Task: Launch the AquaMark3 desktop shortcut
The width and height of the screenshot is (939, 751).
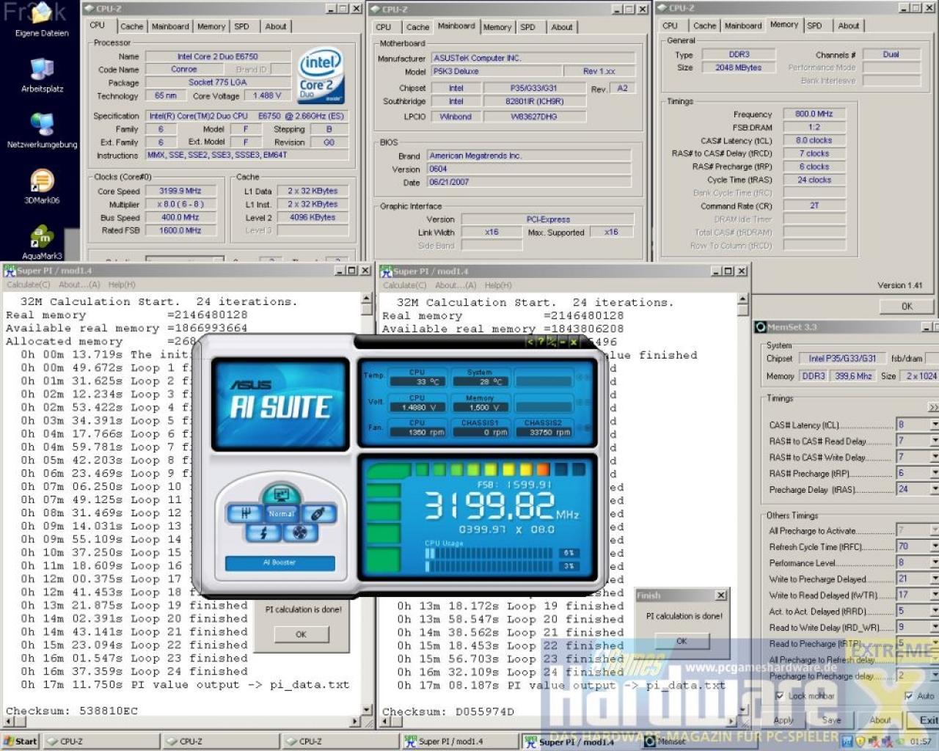Action: (42, 243)
